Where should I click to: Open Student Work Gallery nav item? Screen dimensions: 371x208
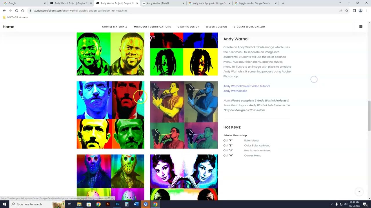250,27
